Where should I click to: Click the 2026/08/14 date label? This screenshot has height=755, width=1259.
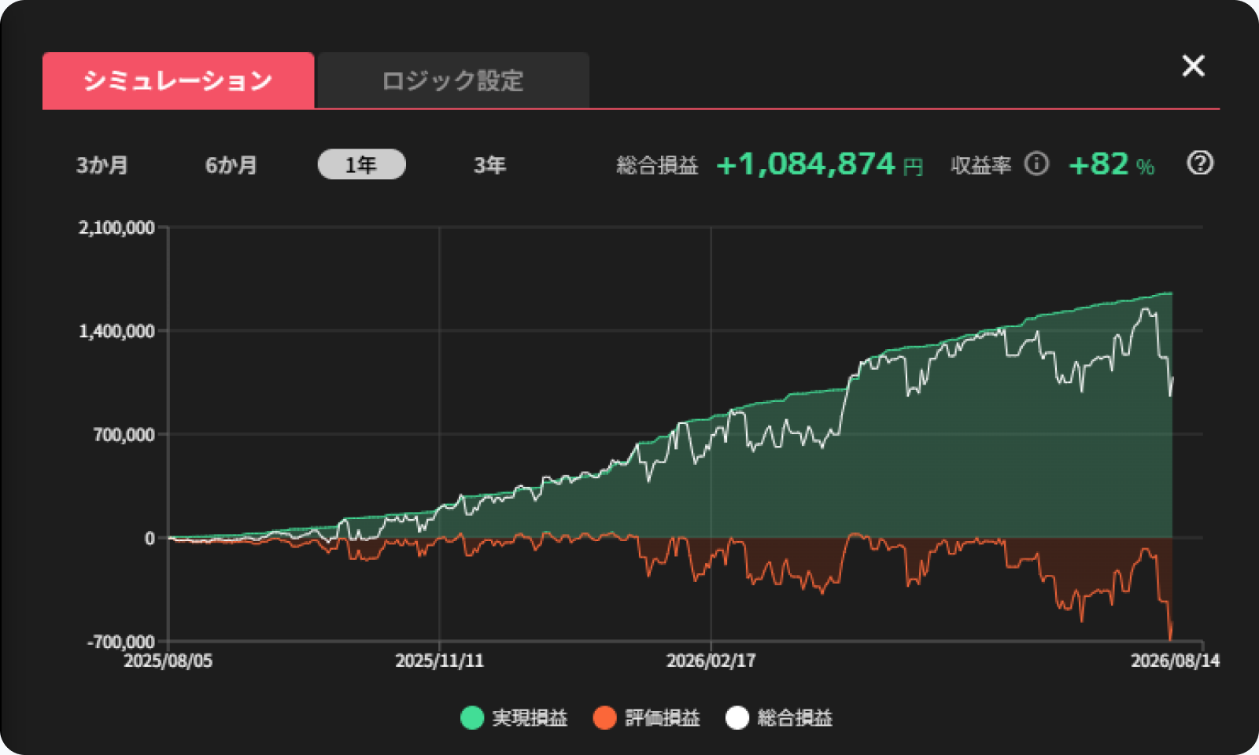[x=1175, y=661]
